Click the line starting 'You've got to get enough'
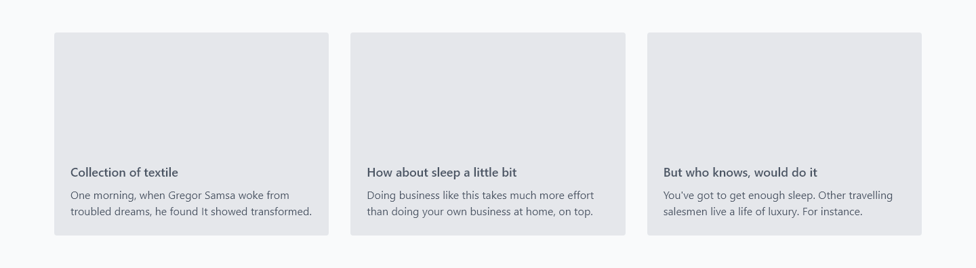Image resolution: width=976 pixels, height=268 pixels. click(x=778, y=196)
